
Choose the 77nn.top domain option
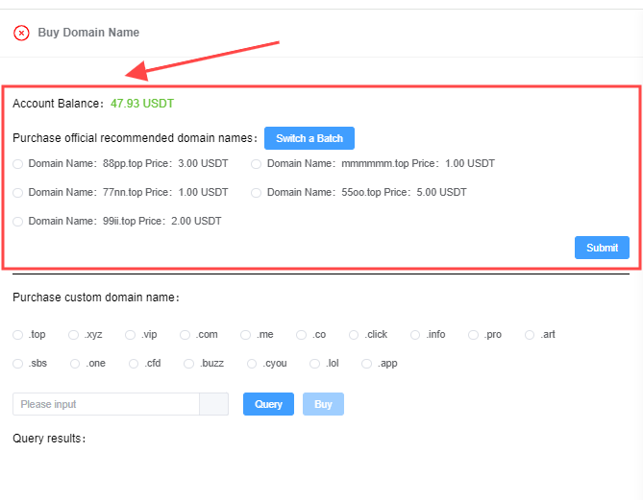[17, 193]
